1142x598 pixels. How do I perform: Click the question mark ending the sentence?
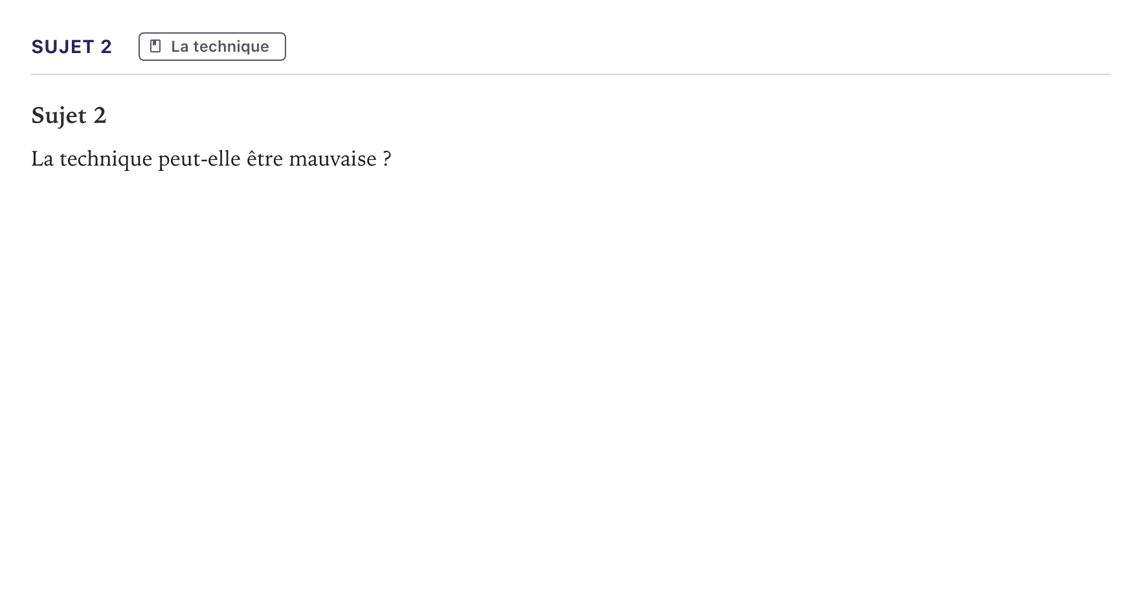[x=387, y=159]
